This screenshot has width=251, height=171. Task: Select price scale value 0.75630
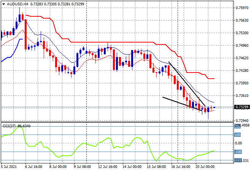[x=242, y=20]
